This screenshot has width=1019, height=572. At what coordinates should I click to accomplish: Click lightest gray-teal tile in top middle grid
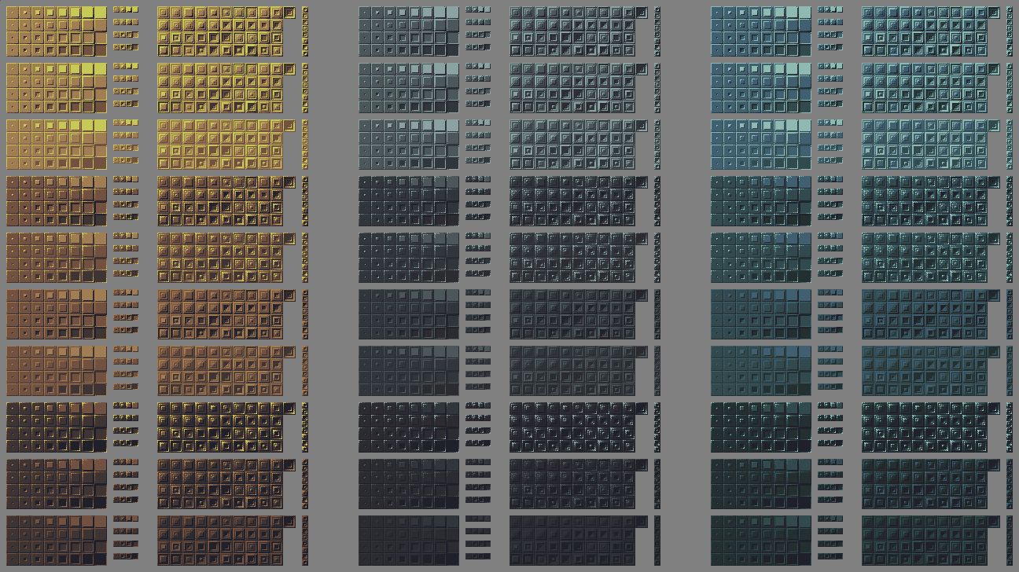pos(451,13)
